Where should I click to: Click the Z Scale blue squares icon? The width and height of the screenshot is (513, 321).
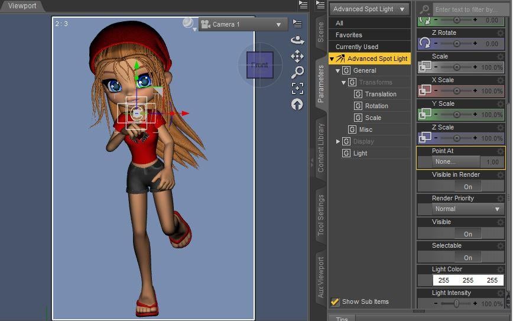pos(425,137)
